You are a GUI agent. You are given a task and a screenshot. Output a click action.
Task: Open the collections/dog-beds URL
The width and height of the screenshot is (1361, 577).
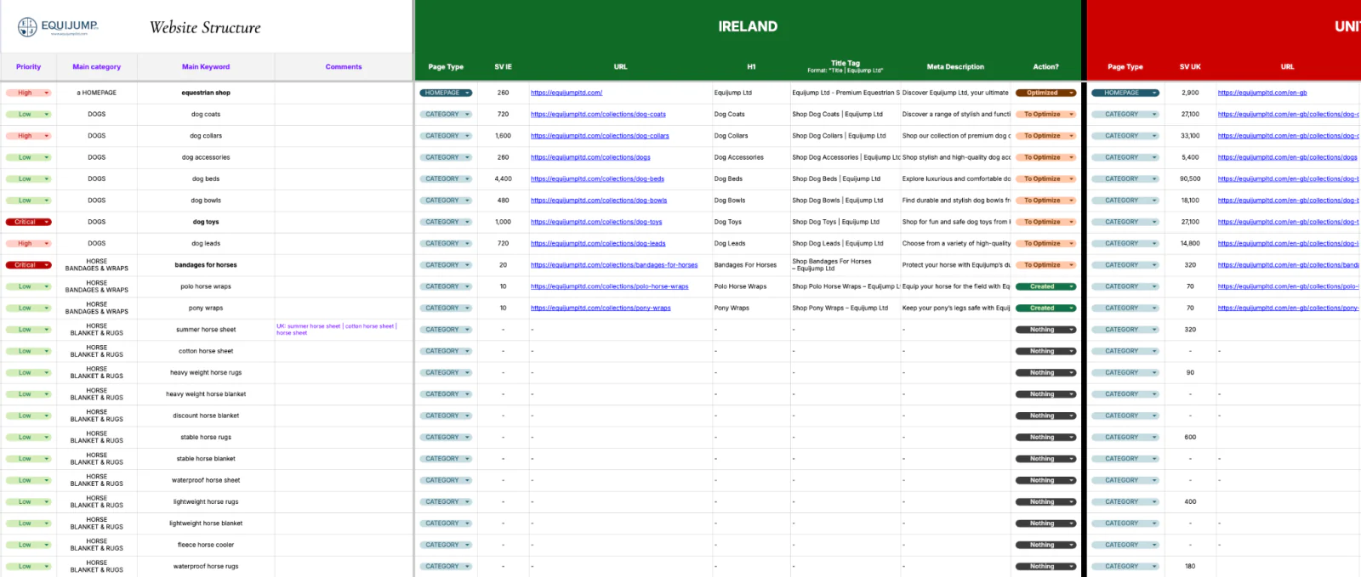point(597,178)
